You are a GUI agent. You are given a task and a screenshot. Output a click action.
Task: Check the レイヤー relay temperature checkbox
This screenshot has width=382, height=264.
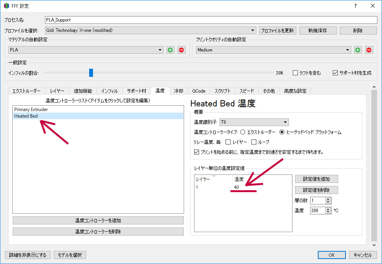[228, 142]
